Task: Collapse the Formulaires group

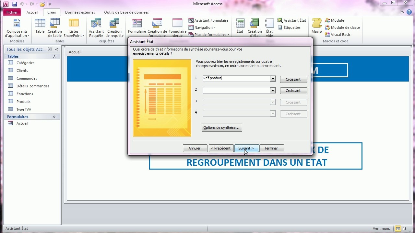Action: tap(54, 117)
